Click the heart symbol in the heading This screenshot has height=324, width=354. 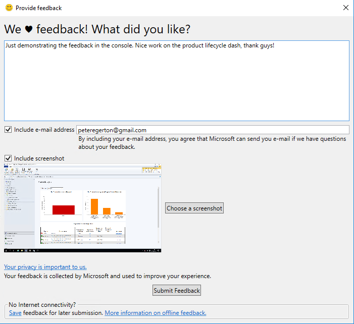coord(29,30)
